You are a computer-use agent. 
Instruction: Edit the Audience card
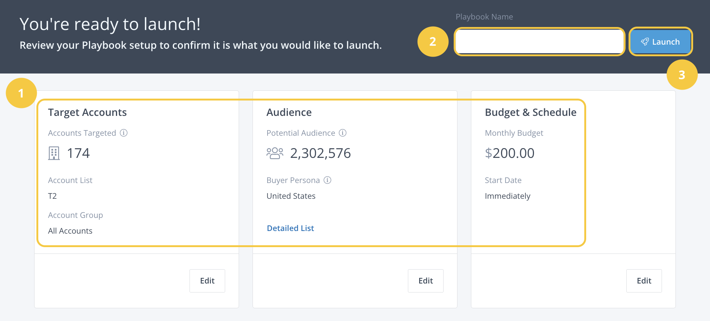coord(426,280)
